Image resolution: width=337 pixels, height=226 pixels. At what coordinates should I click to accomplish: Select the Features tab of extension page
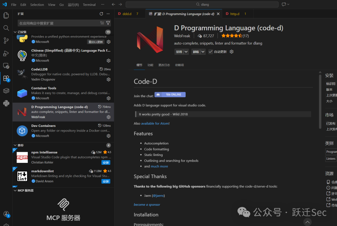(x=150, y=65)
